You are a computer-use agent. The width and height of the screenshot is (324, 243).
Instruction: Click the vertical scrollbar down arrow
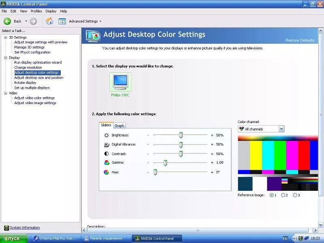321,225
